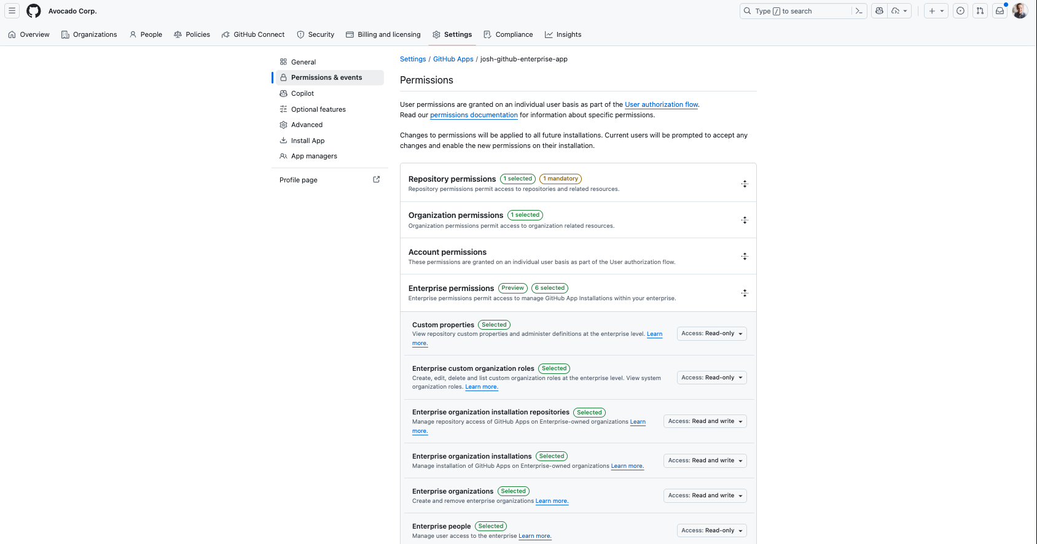This screenshot has height=544, width=1037.
Task: Open the issues icon in header
Action: (x=960, y=10)
